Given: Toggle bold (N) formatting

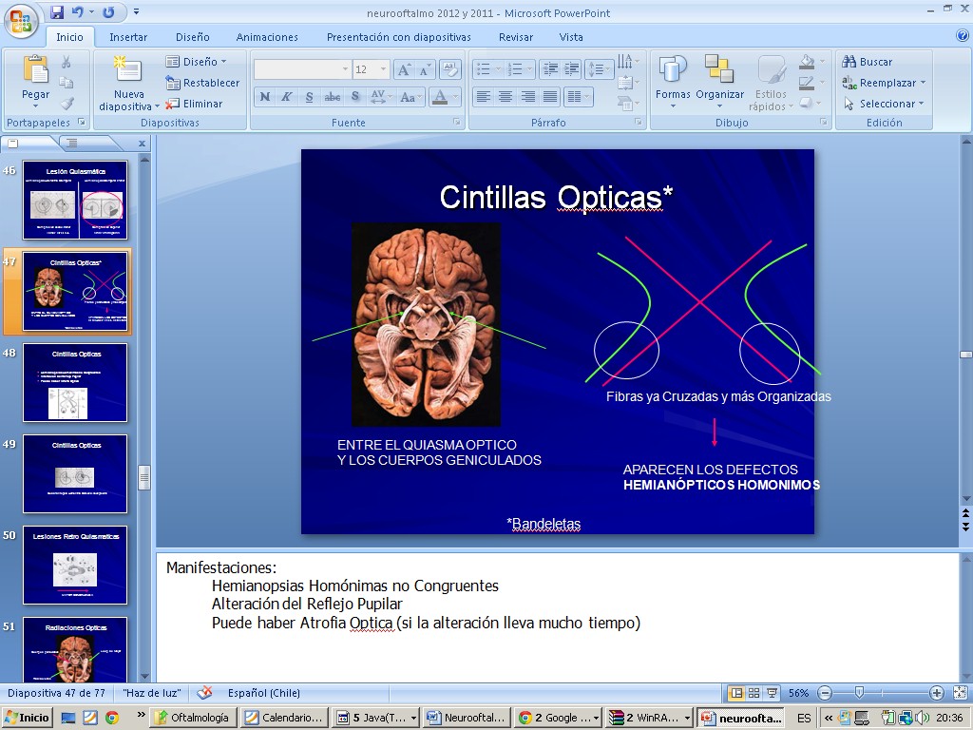Looking at the screenshot, I should 264,97.
